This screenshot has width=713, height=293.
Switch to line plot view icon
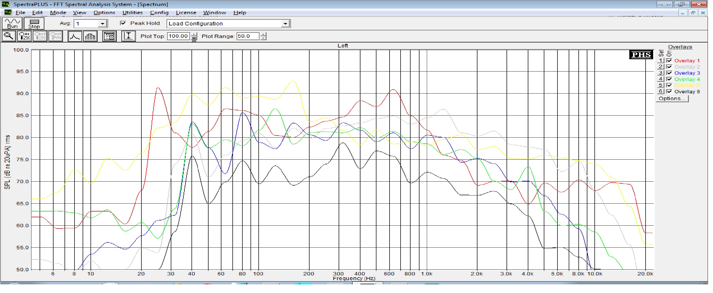(75, 36)
